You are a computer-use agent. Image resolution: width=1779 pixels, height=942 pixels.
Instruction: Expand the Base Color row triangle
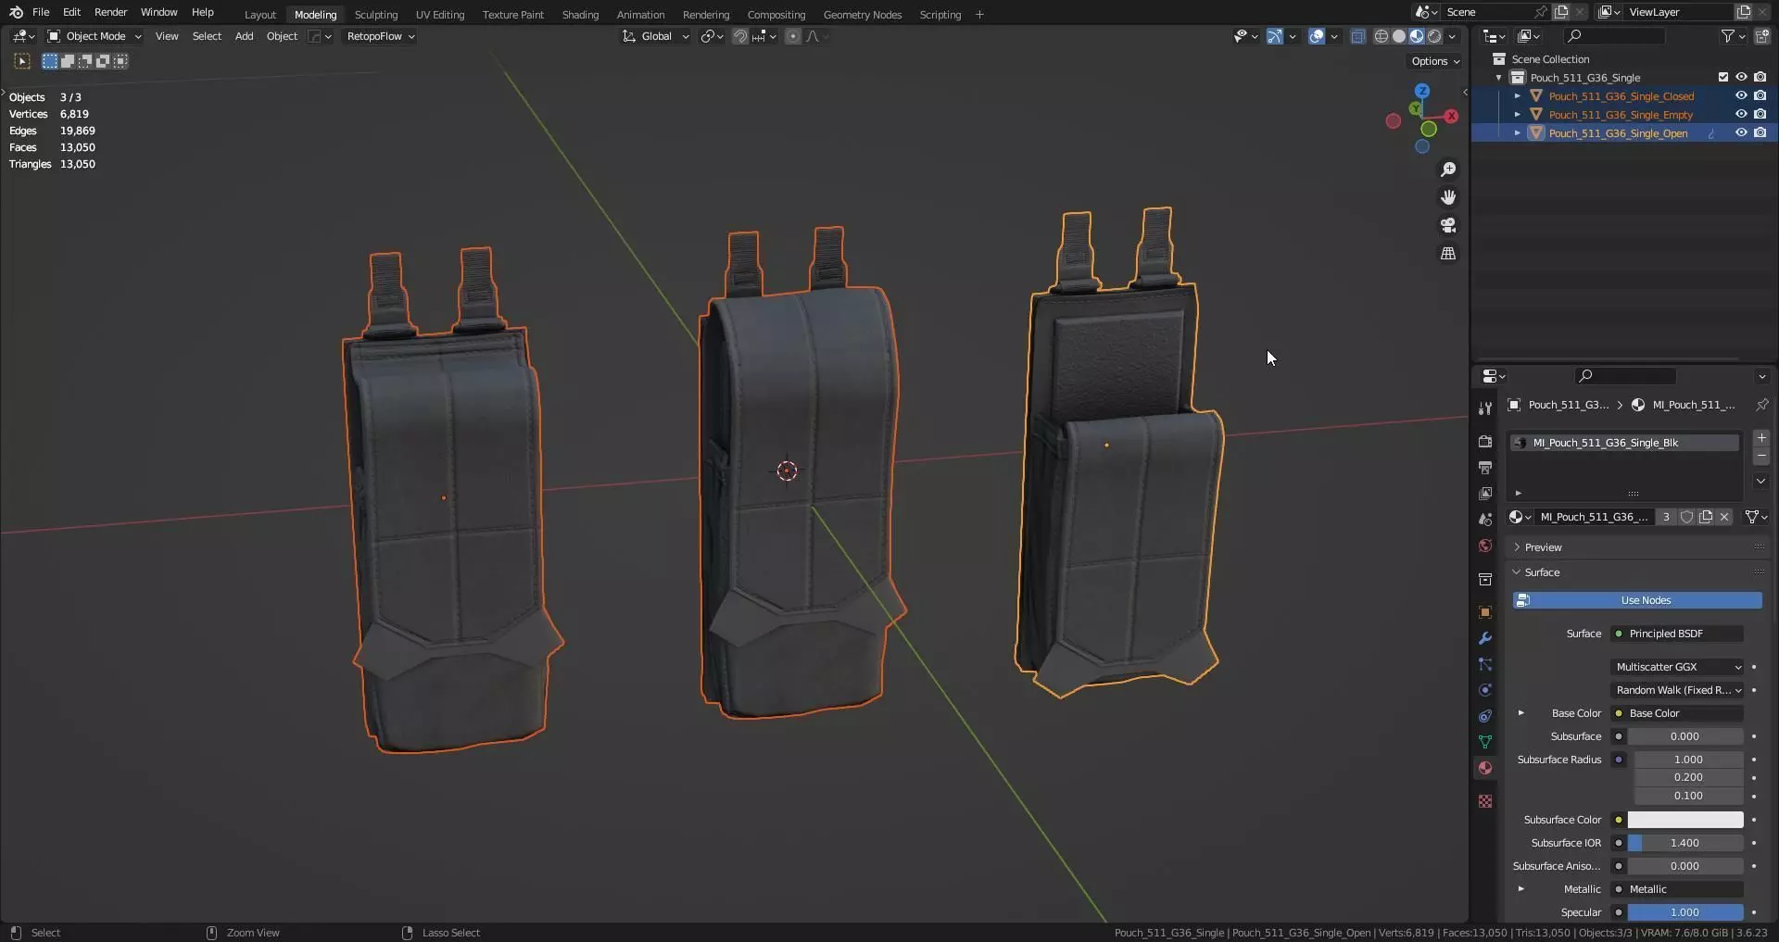[x=1520, y=713]
